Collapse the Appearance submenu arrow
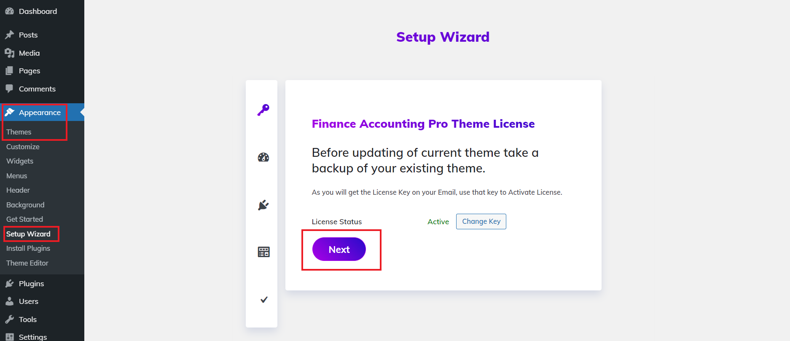Screen dimensions: 790x341 click(82, 112)
